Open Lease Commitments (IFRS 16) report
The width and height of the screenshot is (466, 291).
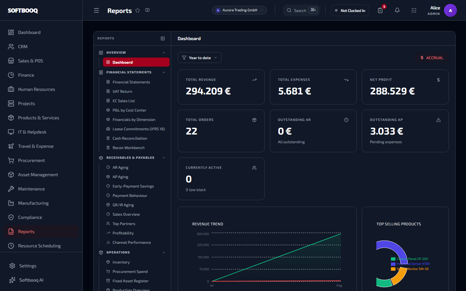click(136, 129)
